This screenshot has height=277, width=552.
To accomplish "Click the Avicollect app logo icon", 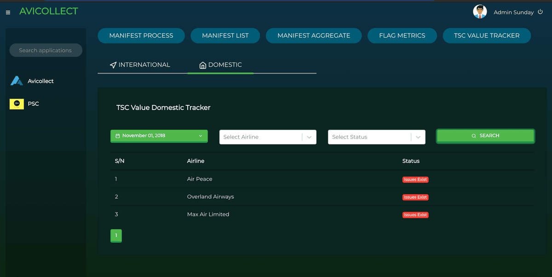I will pos(17,81).
